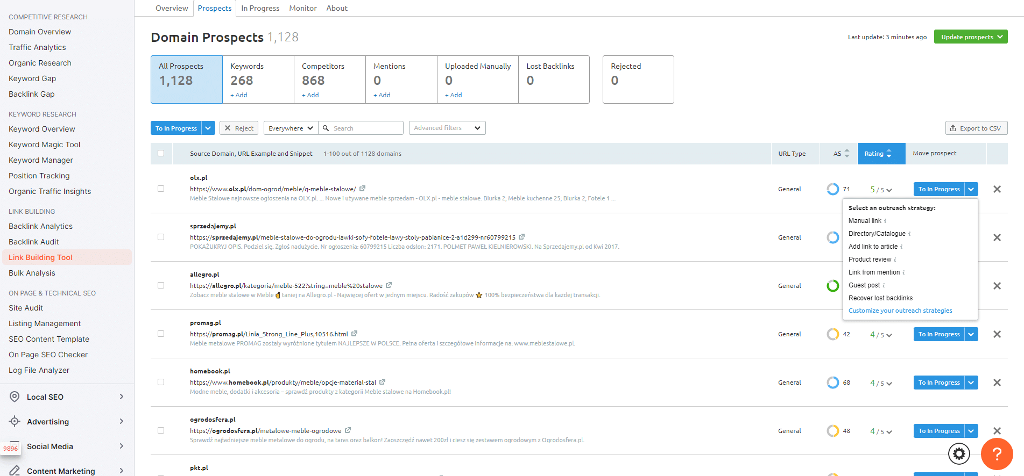Image resolution: width=1024 pixels, height=476 pixels.
Task: Select Add link to article strategy
Action: (x=873, y=247)
